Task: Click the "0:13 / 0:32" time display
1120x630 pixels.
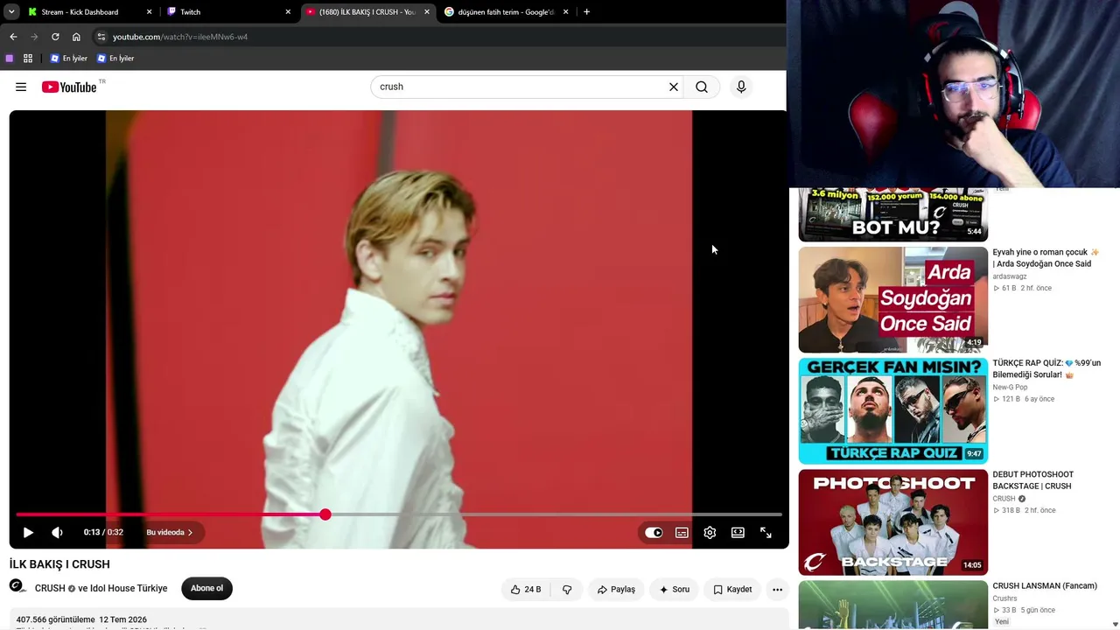Action: [103, 532]
